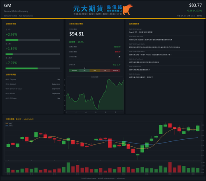The height and width of the screenshot is (181, 206).
Task: Click the Consumer Cyclical - Auto Manufacturers label
Action: (x=19, y=16)
